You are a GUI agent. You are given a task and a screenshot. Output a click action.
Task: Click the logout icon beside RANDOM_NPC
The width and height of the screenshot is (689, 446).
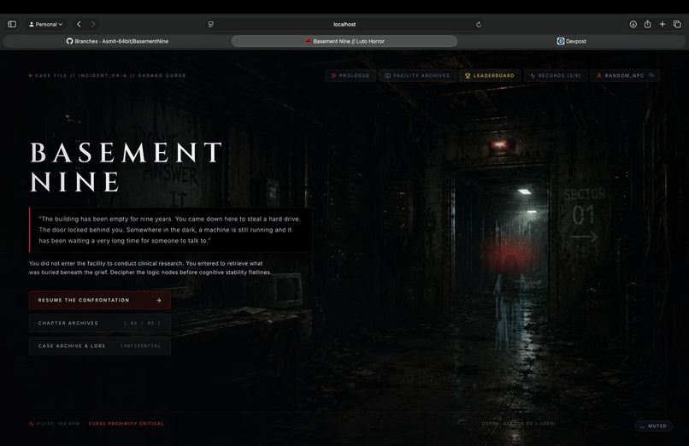[652, 75]
